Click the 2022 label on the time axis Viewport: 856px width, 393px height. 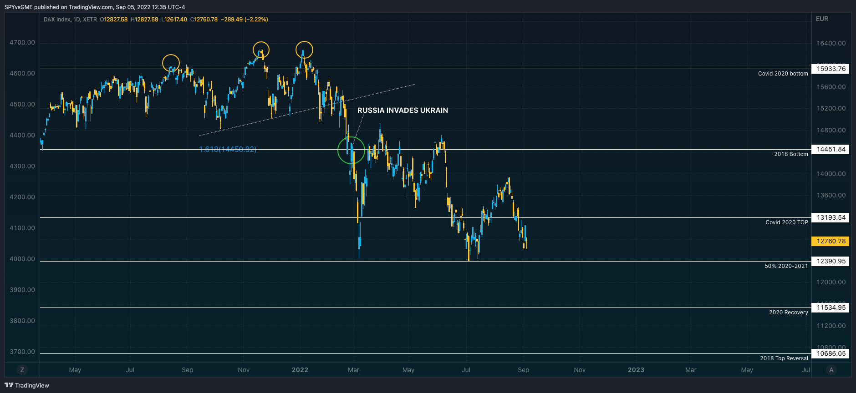click(300, 370)
